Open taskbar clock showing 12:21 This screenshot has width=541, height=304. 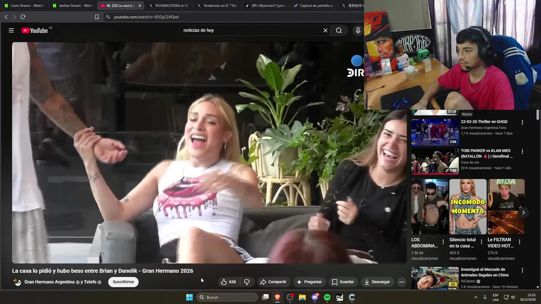tap(528, 297)
